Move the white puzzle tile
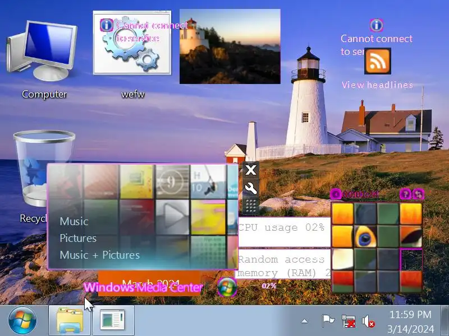Viewport: 449px width, 336px height. click(x=342, y=259)
